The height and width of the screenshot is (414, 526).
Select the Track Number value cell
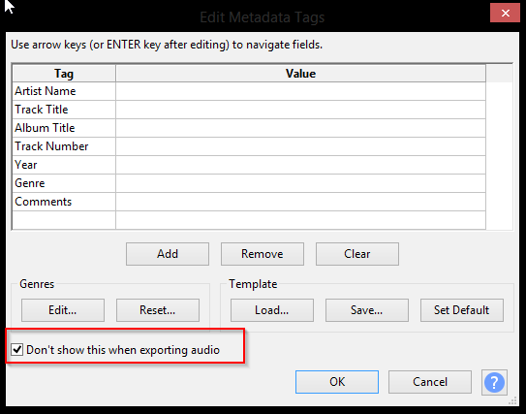pos(300,146)
